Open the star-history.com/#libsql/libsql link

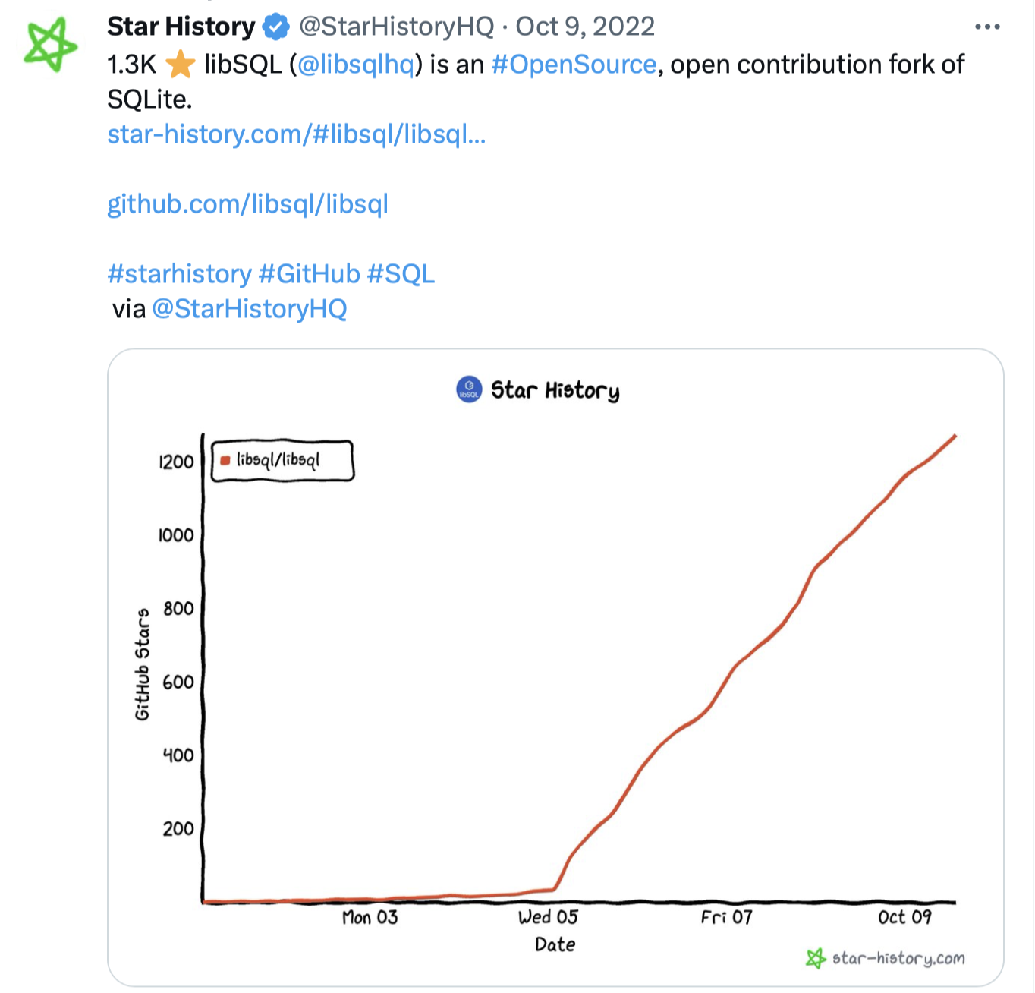click(296, 134)
